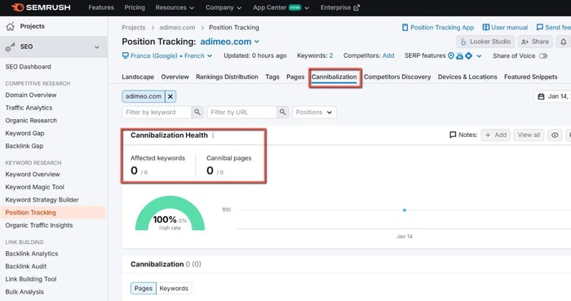Screen dimensions: 571x301
Task: Open the Devices & Locations tab
Action: (467, 77)
